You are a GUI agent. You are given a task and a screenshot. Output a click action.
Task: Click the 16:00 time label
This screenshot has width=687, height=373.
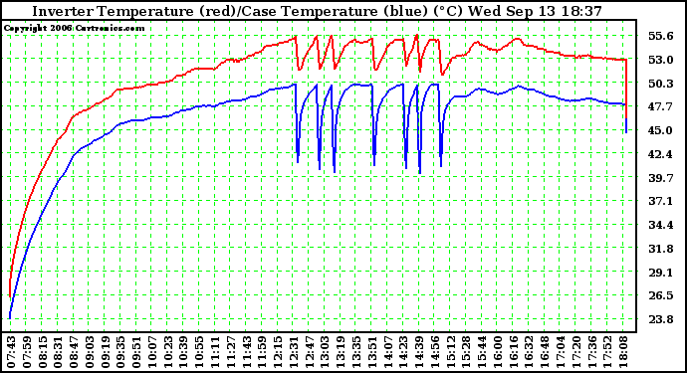click(498, 352)
